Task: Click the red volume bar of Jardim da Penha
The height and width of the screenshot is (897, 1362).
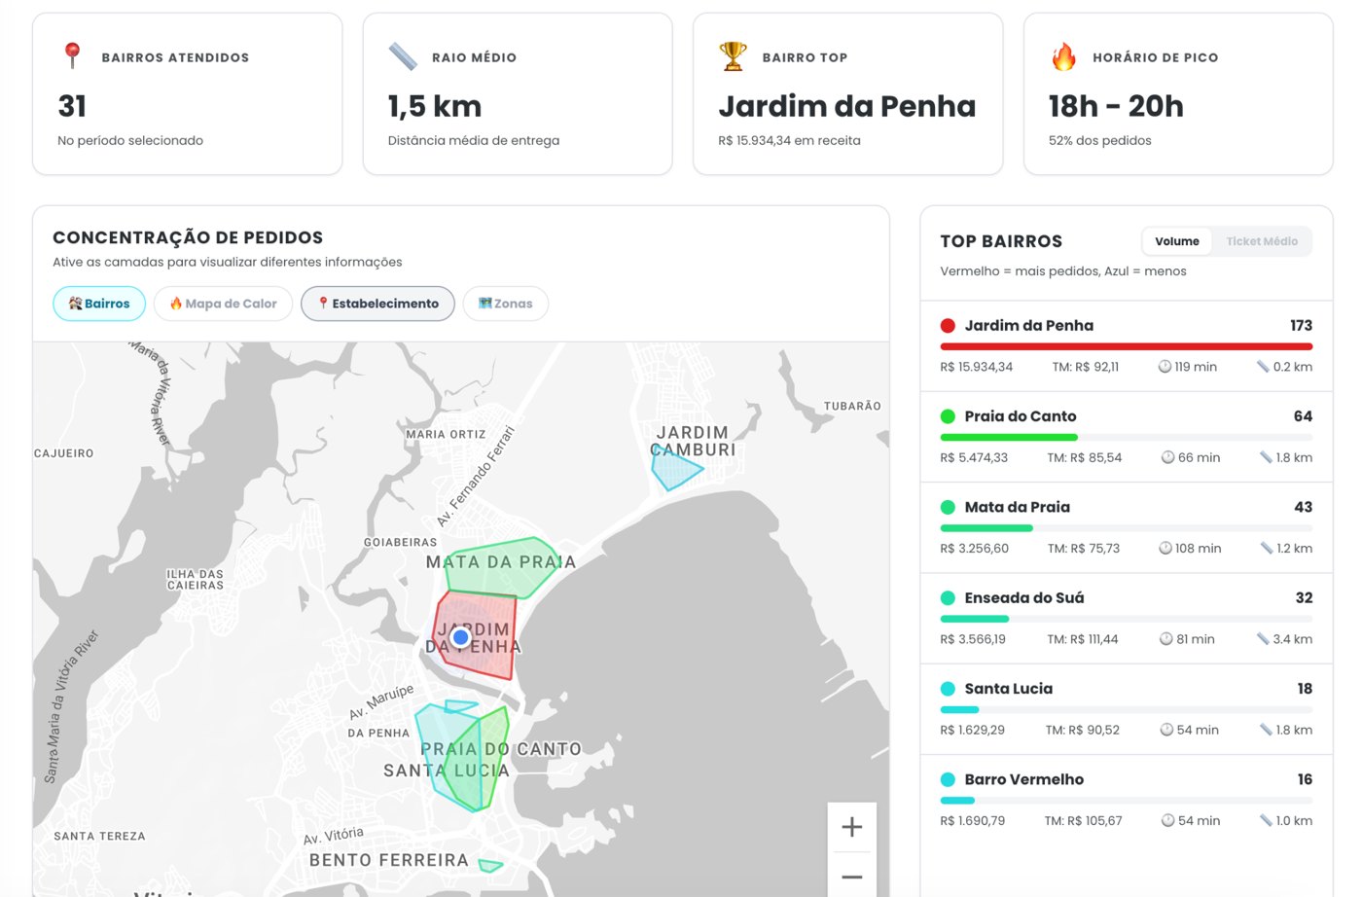Action: click(x=1127, y=346)
